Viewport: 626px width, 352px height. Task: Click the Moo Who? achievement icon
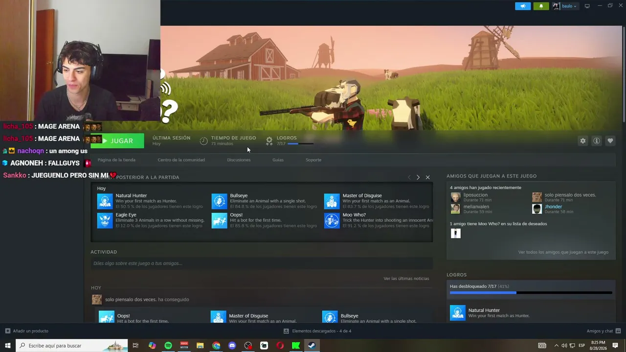coord(332,220)
